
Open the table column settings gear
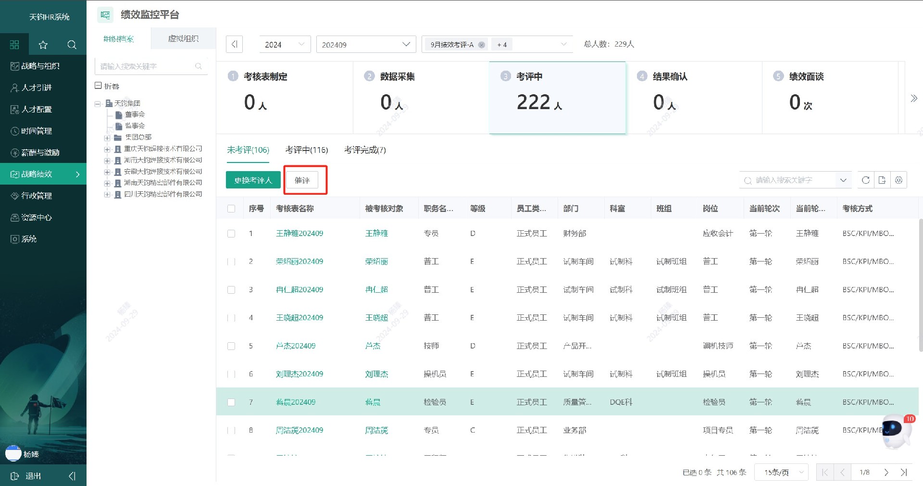click(x=898, y=180)
